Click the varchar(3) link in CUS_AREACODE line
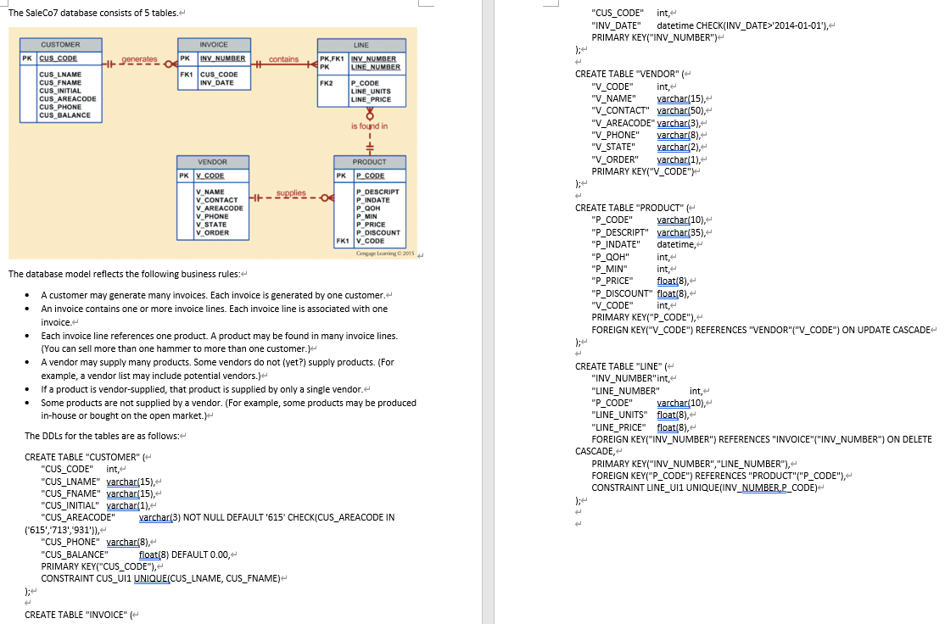The height and width of the screenshot is (624, 945). pyautogui.click(x=154, y=517)
